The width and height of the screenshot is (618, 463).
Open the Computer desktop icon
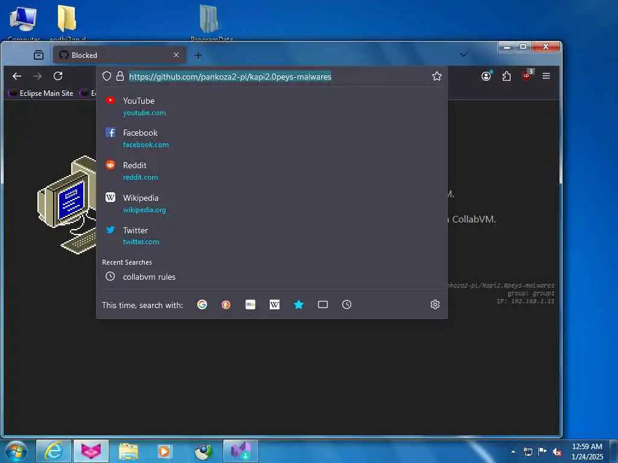[x=24, y=22]
